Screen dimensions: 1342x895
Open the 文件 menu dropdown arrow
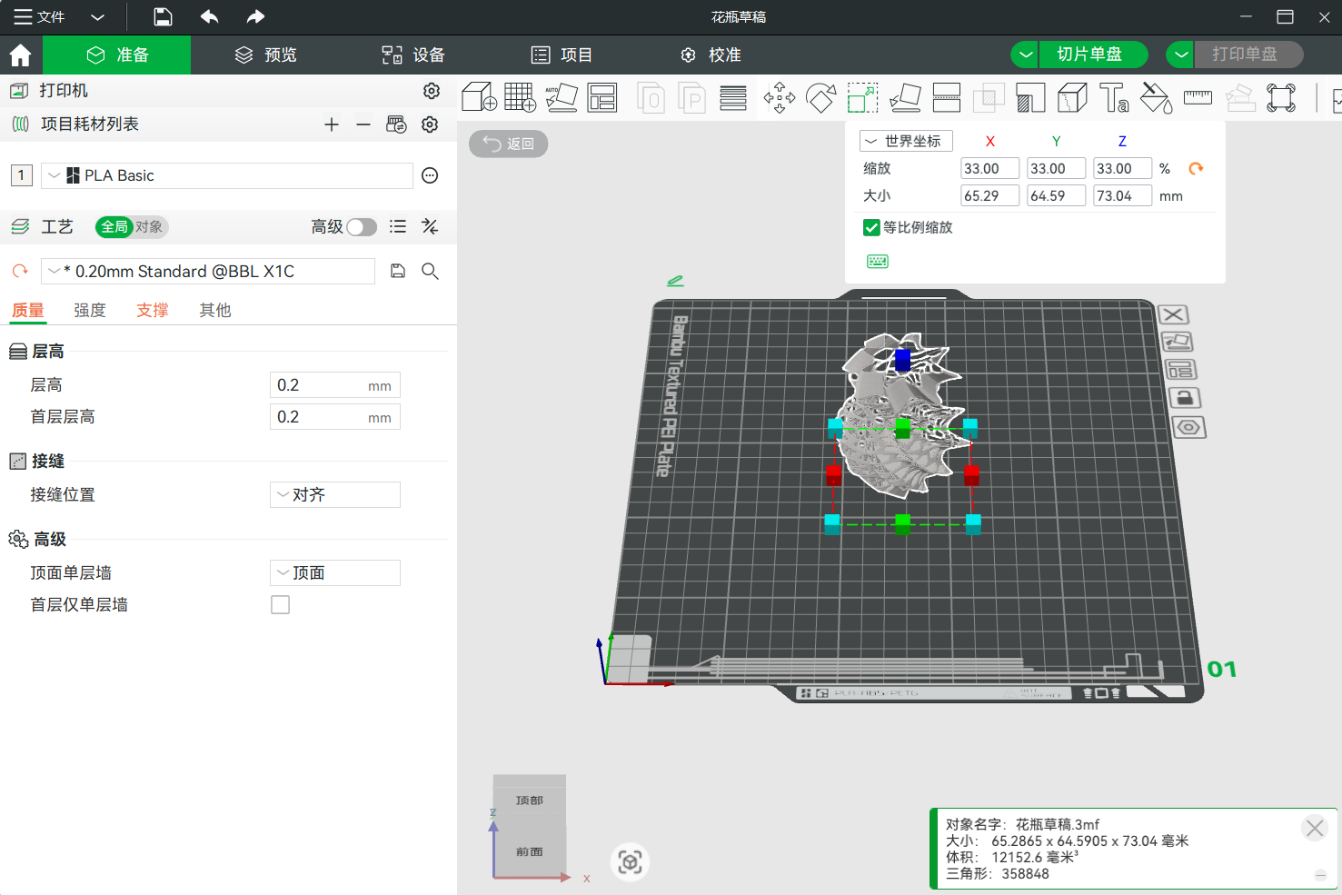click(x=97, y=16)
